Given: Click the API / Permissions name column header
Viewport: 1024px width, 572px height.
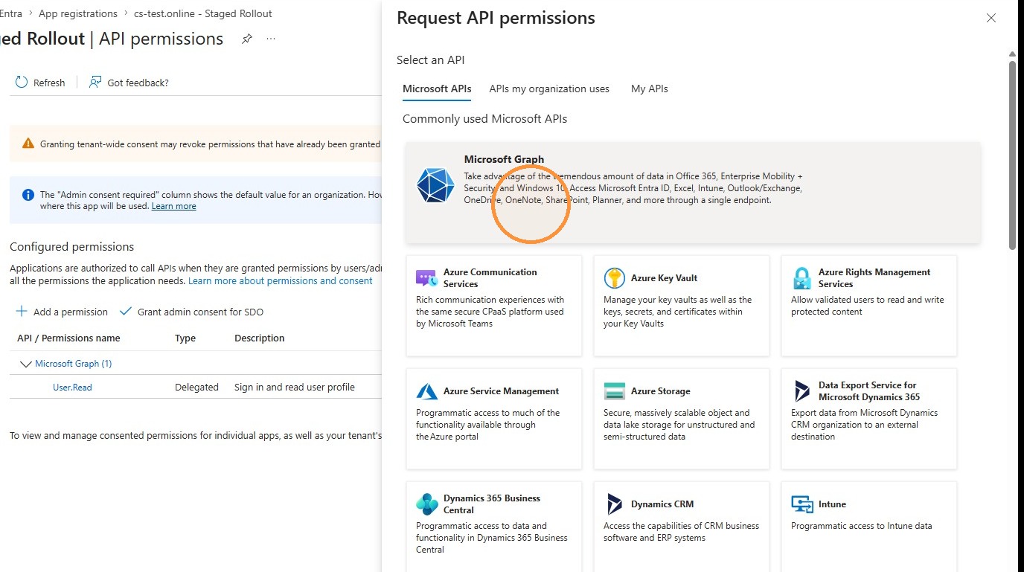Looking at the screenshot, I should 68,338.
